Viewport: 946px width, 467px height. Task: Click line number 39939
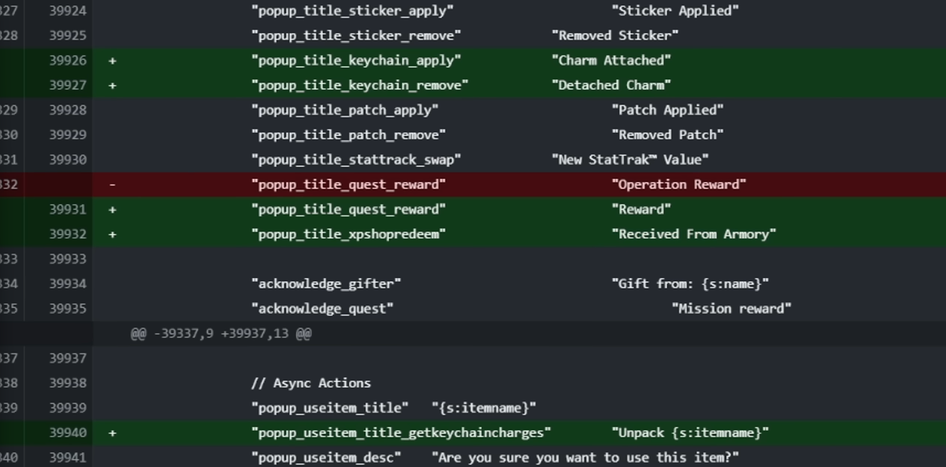pyautogui.click(x=68, y=408)
